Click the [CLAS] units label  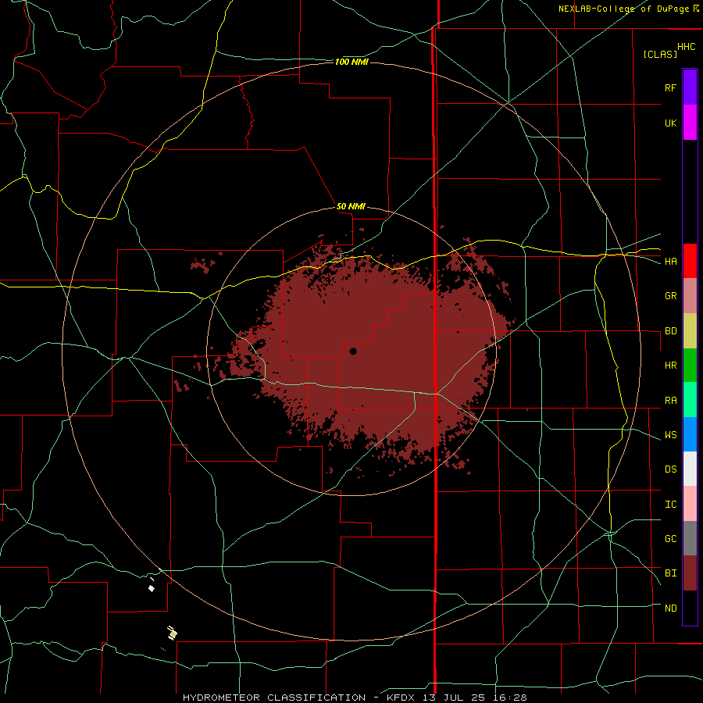[660, 54]
